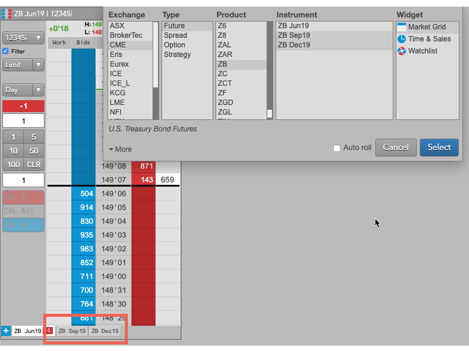The image size is (469, 351).
Task: Click the Product list scrollbar thumb
Action: [270, 113]
